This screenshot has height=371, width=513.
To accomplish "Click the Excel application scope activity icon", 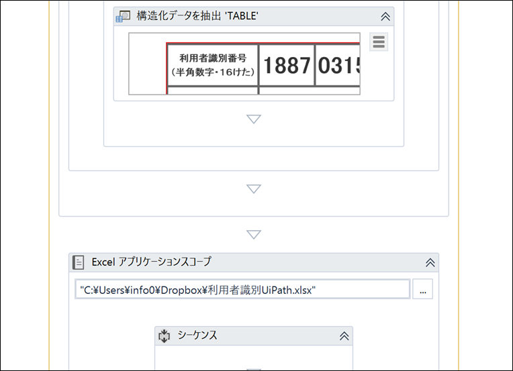I will pyautogui.click(x=79, y=262).
